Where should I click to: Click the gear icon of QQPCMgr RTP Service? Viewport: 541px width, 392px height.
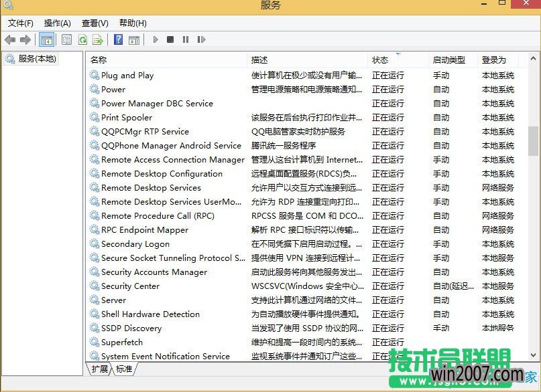95,131
